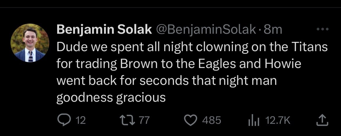Open the three-dot more options menu
Screen dimensions: 341x136
(x=322, y=29)
